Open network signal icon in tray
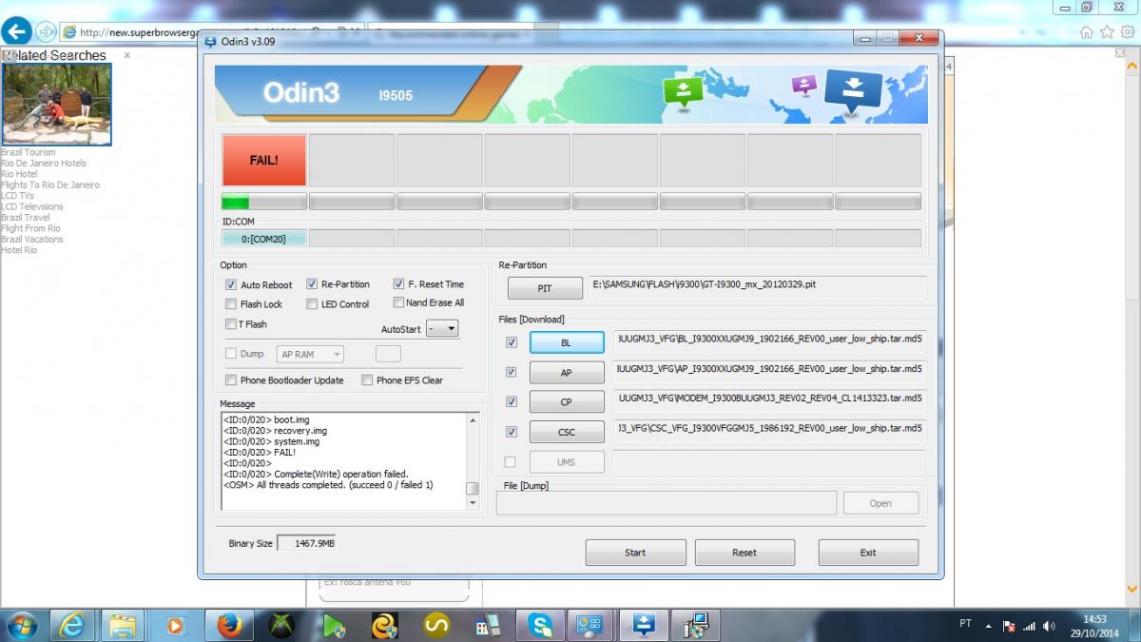 pyautogui.click(x=1029, y=626)
